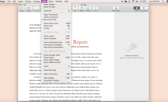This screenshot has height=102, width=168.
Task: Click the Report title text
Action: [x=80, y=42]
